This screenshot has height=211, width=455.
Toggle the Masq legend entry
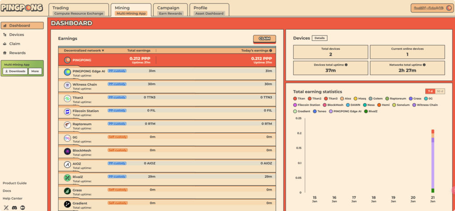pos(360,99)
